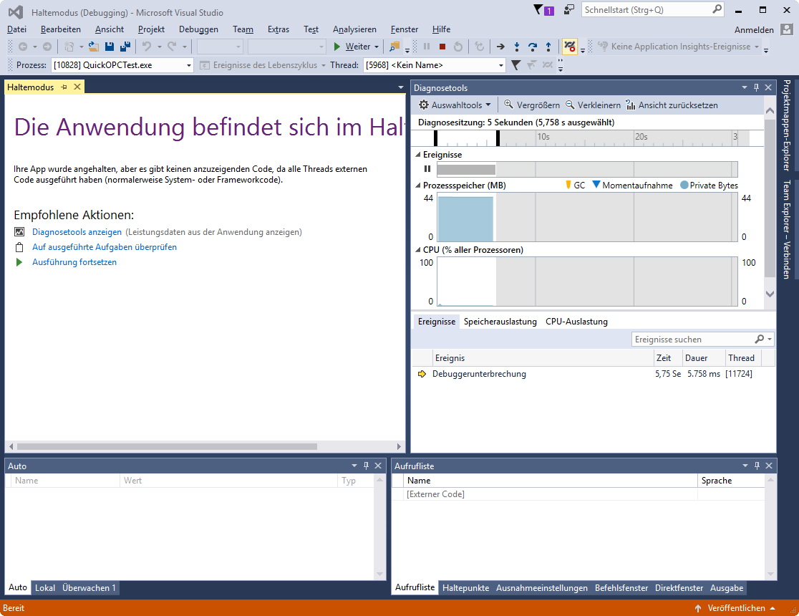
Task: Toggle the highlighted Diagnosetools toolbar icon
Action: tap(569, 47)
